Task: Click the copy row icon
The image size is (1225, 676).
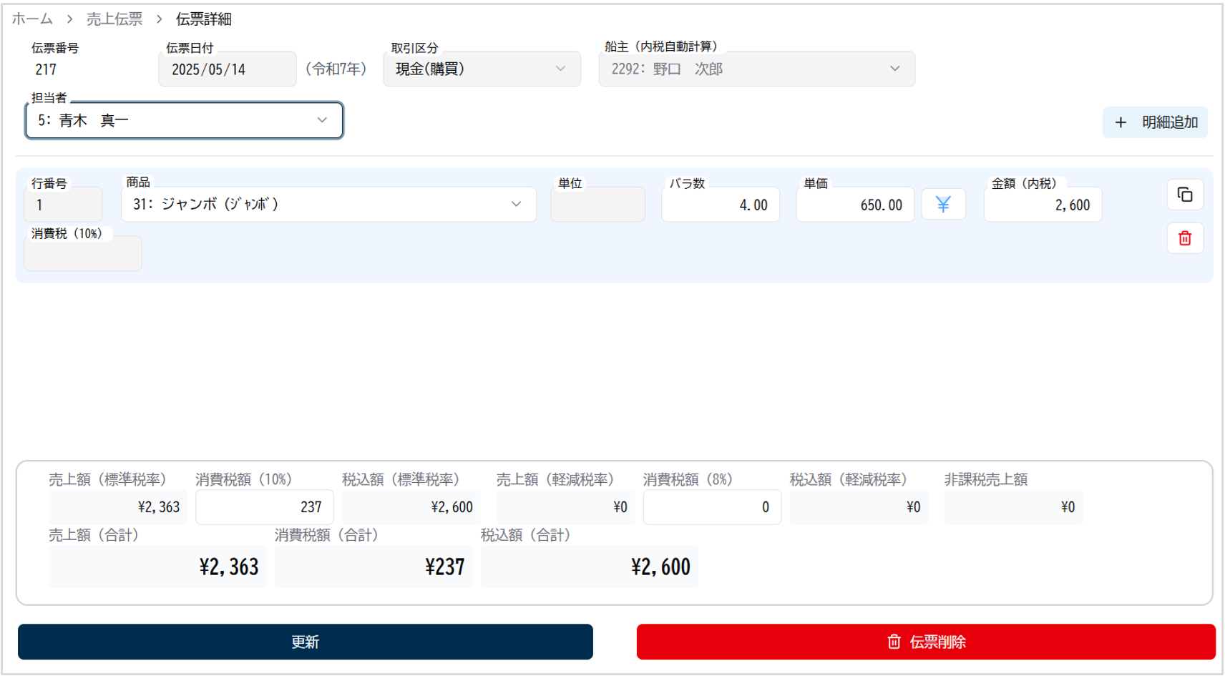Action: (1184, 195)
